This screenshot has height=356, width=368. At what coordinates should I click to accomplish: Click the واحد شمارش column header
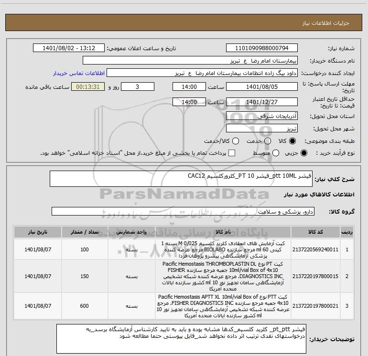click(131, 232)
